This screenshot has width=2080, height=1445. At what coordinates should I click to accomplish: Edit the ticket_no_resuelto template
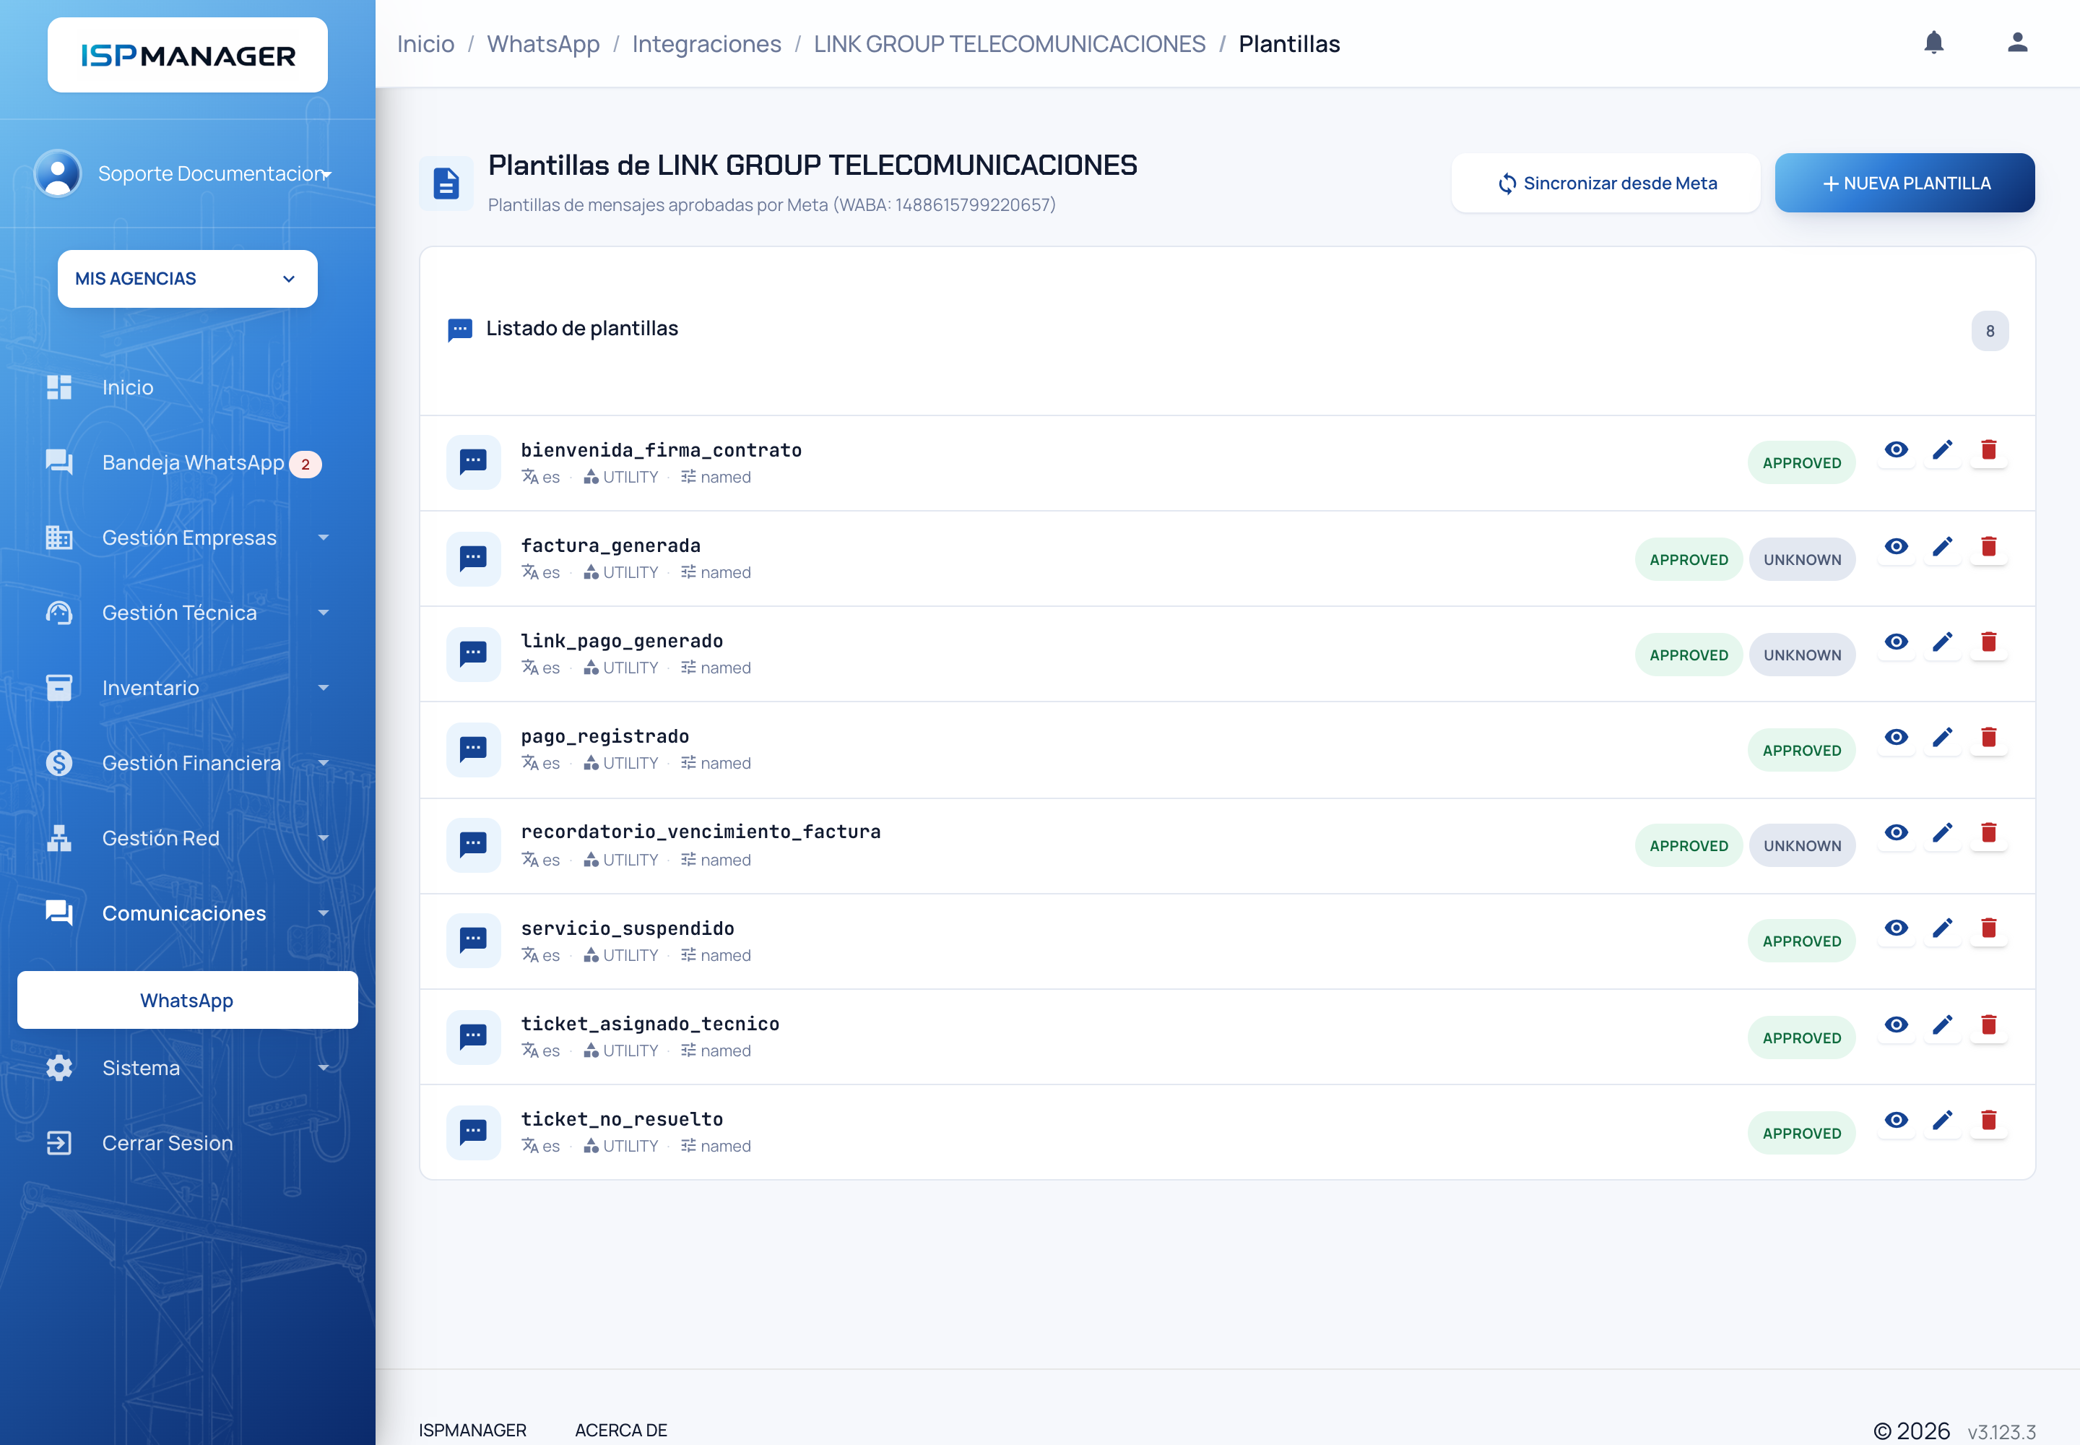tap(1943, 1121)
